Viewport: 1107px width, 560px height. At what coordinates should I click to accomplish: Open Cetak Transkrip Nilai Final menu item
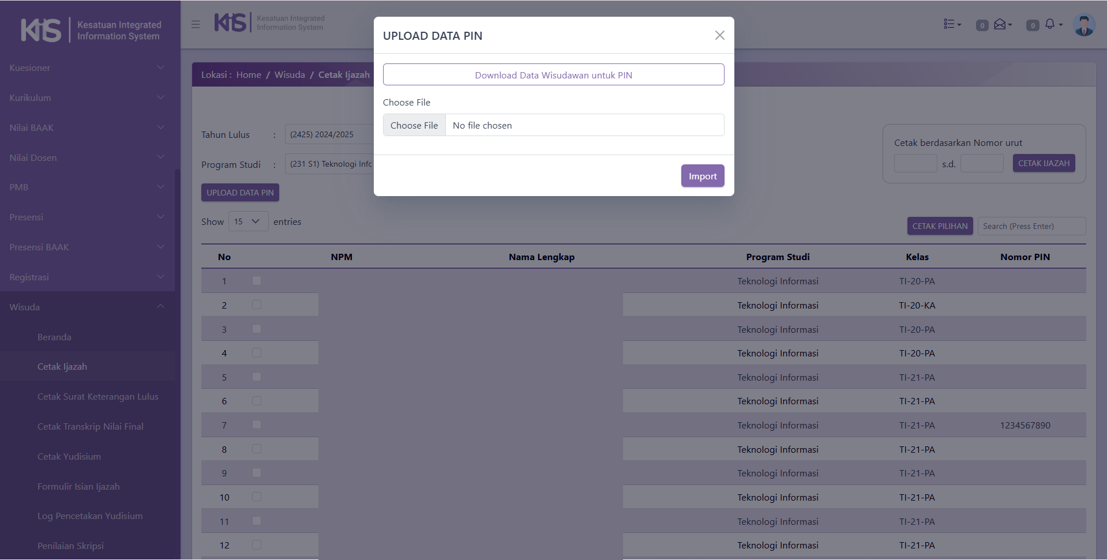click(91, 426)
